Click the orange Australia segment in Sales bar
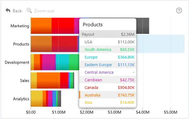189x119 pixels. point(48,80)
